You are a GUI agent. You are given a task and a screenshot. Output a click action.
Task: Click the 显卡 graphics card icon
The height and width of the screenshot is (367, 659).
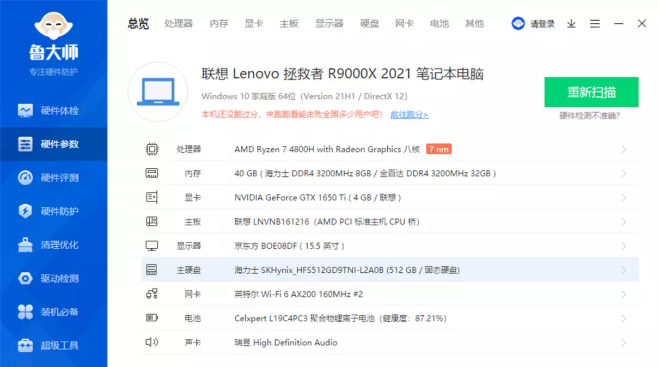(x=152, y=198)
